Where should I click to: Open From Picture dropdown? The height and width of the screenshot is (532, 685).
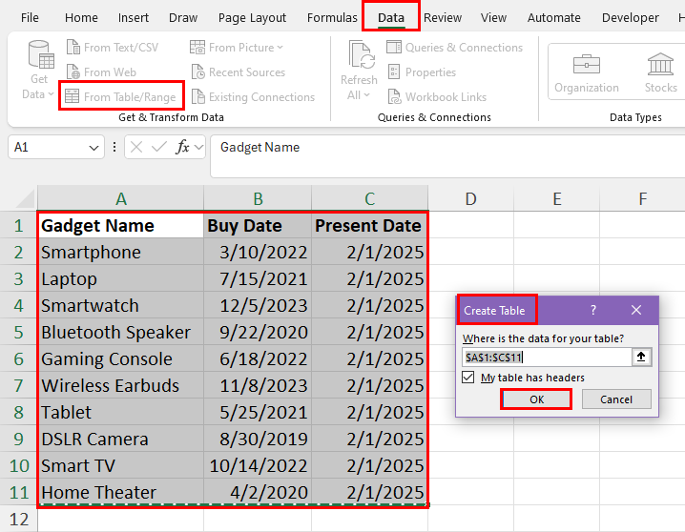click(237, 47)
